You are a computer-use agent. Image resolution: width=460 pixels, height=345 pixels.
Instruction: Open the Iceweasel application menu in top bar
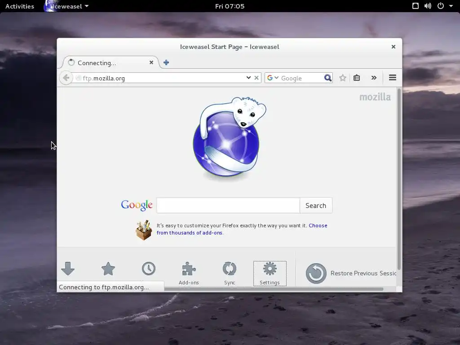66,6
